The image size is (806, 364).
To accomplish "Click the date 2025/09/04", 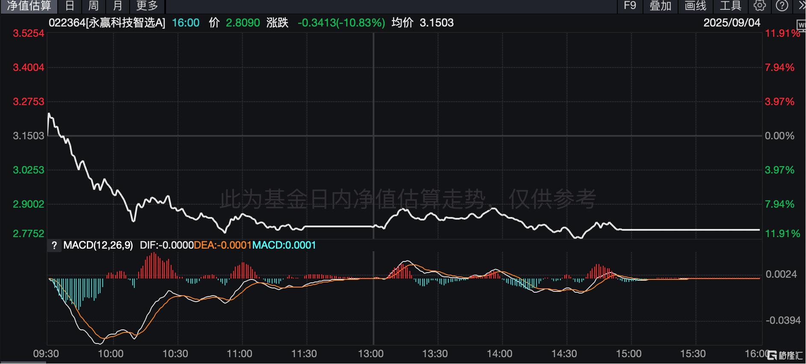I will pos(732,23).
